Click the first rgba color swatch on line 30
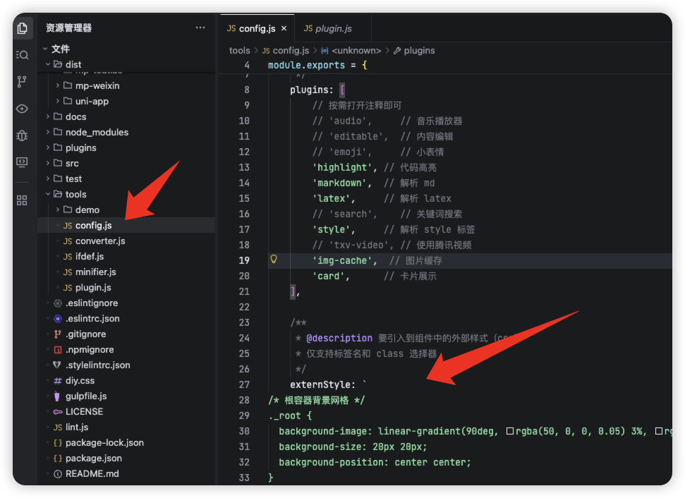Screen dimensions: 685x498 click(x=510, y=432)
